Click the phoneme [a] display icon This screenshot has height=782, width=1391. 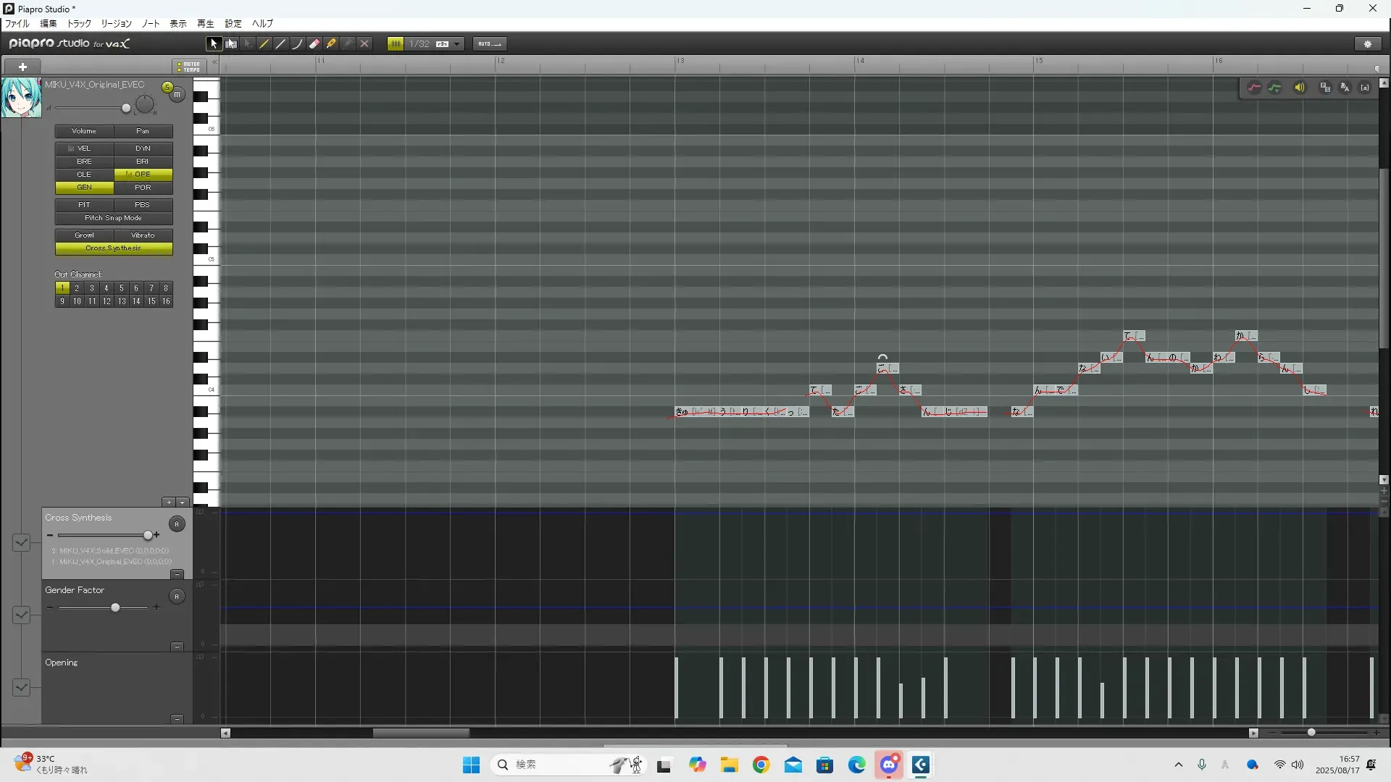click(1365, 88)
